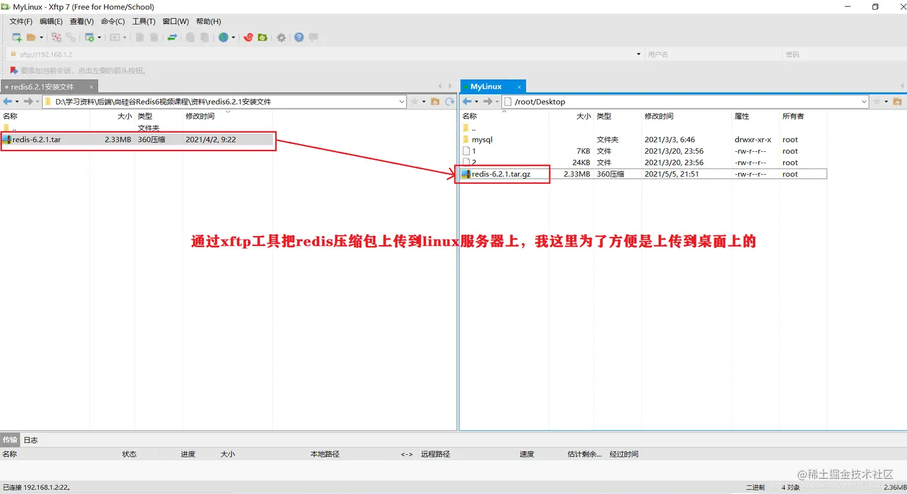Go back in the local pane

point(8,101)
